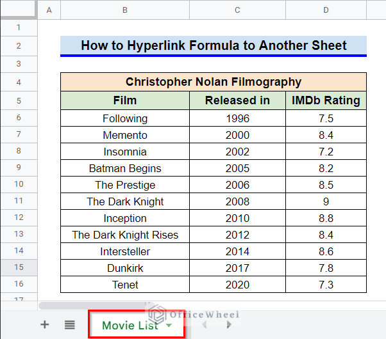Click release year 2000 cell
386x339 pixels.
click(x=237, y=135)
